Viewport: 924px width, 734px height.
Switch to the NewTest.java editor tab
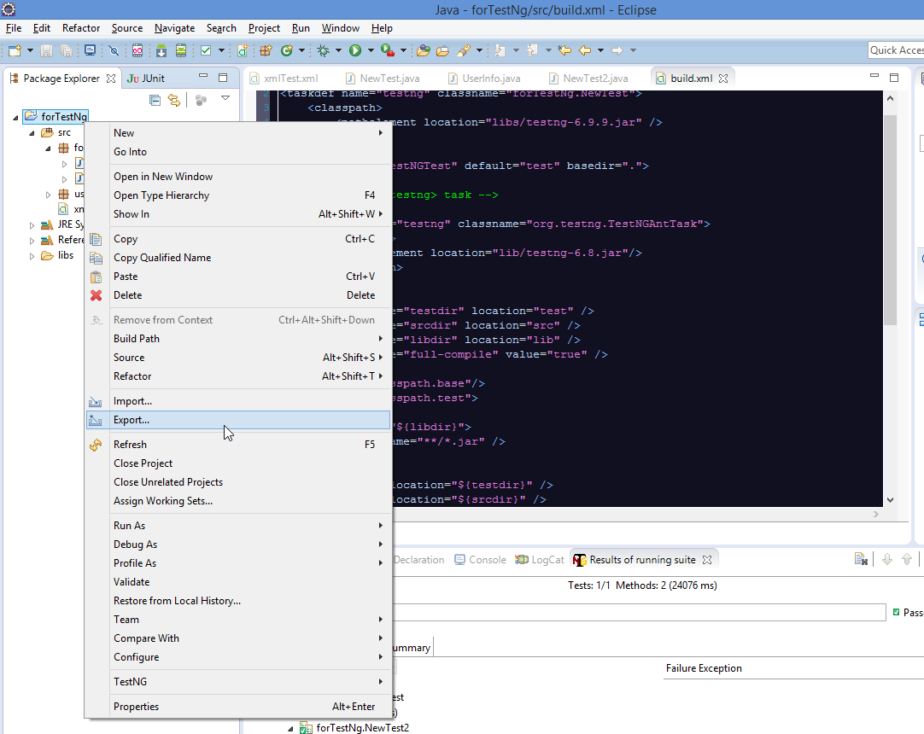click(383, 79)
